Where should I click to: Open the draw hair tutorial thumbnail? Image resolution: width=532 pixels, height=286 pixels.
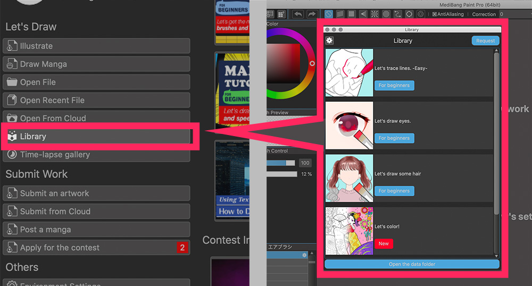(x=349, y=178)
